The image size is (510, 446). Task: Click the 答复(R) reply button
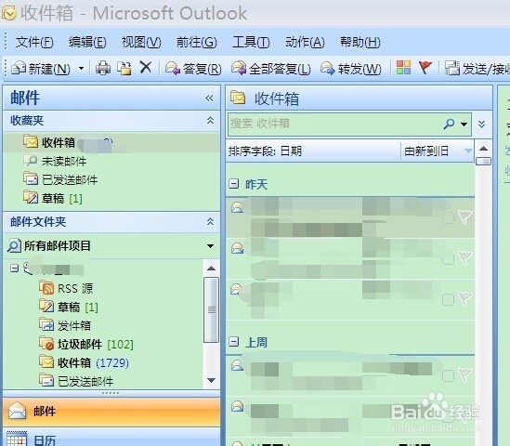point(193,69)
